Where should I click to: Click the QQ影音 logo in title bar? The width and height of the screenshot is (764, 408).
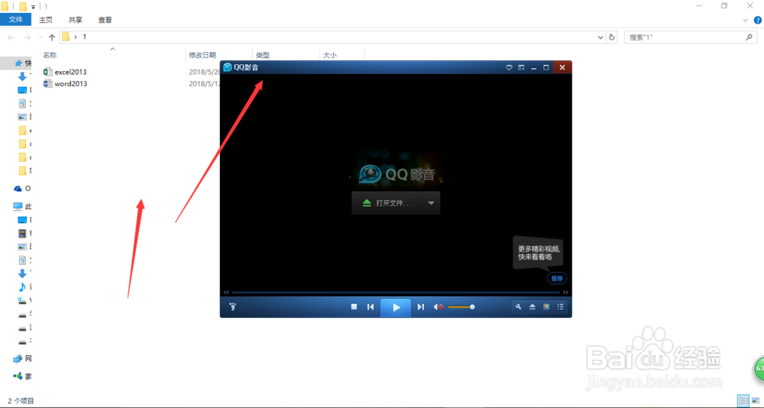228,67
